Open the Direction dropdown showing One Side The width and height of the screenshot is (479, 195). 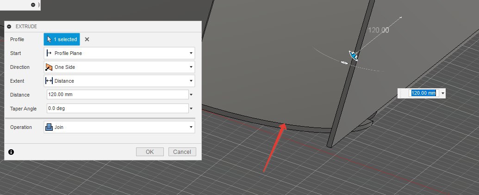119,67
